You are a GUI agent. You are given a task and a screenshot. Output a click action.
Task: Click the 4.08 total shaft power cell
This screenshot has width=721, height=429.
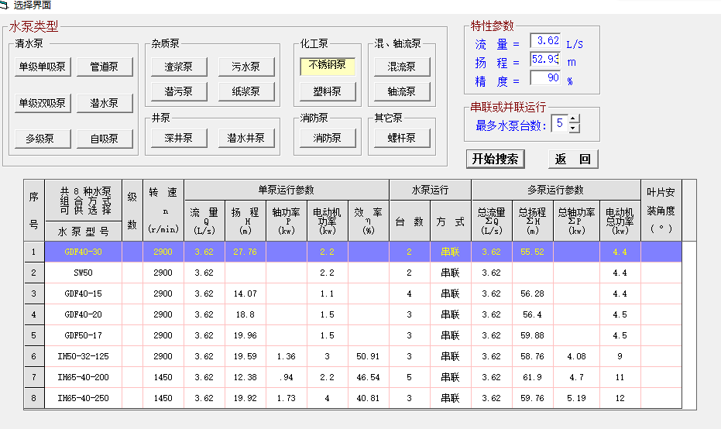[577, 356]
